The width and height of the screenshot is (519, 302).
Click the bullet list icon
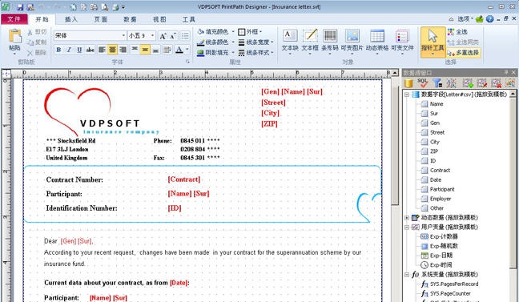point(185,36)
